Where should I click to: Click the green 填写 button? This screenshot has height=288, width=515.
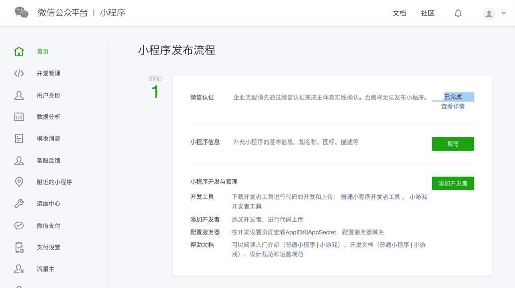pos(453,143)
